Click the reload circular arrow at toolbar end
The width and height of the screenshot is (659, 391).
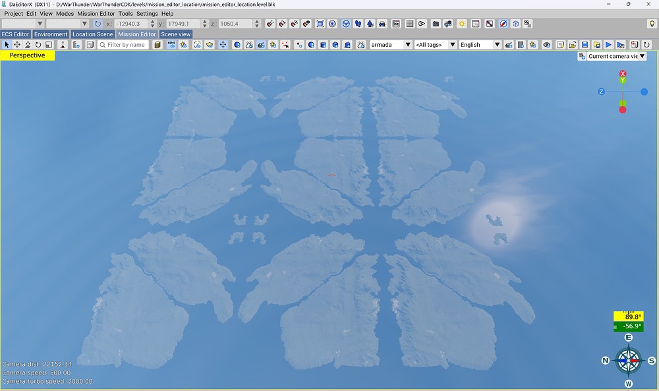(x=646, y=45)
